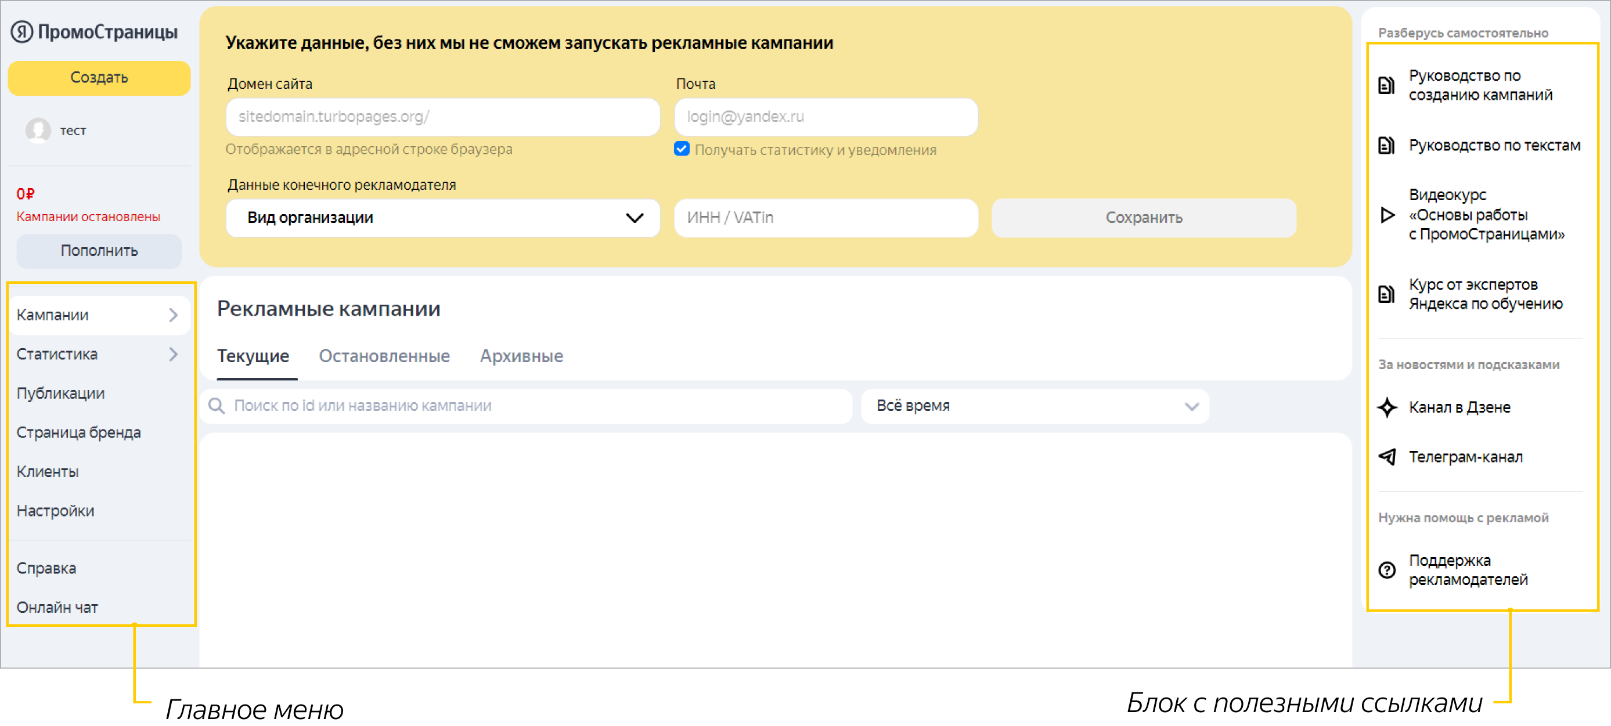Open Онлайн чат in the sidebar
Image resolution: width=1611 pixels, height=726 pixels.
click(x=57, y=608)
